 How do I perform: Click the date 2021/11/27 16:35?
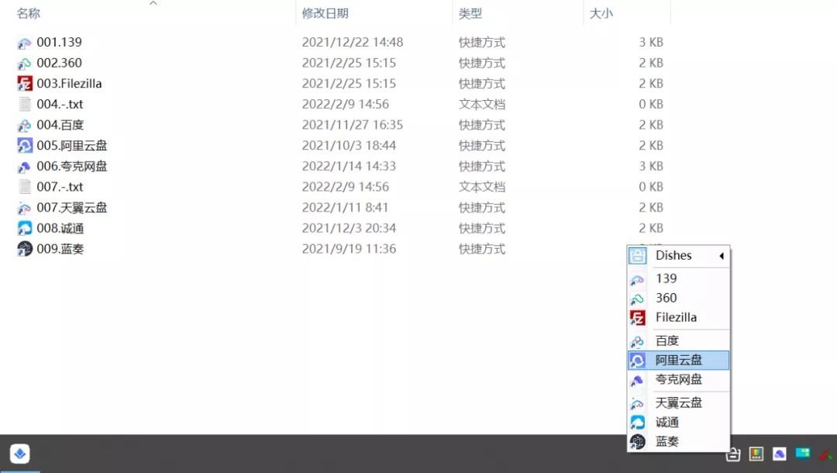(x=353, y=125)
